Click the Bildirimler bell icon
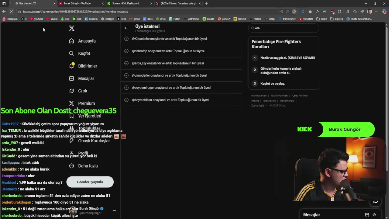Viewport: 389px width, 219px height. click(71, 66)
